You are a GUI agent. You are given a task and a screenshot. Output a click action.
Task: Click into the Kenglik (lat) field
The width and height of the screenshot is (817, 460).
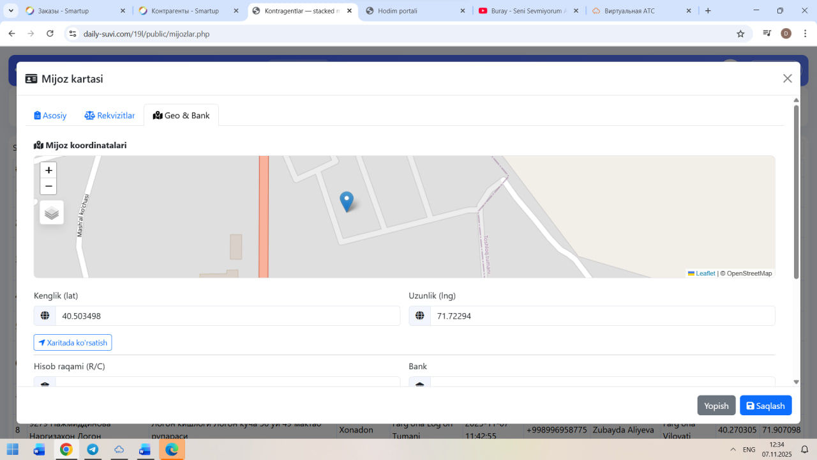[227, 316]
